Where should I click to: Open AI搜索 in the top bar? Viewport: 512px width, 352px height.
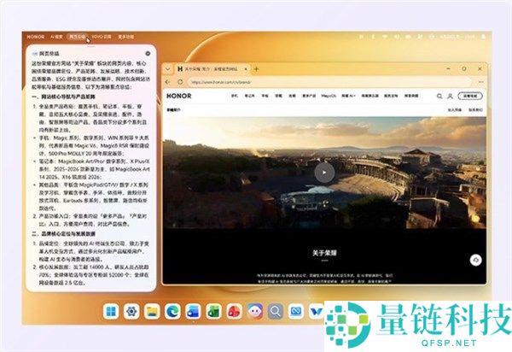[x=56, y=37]
